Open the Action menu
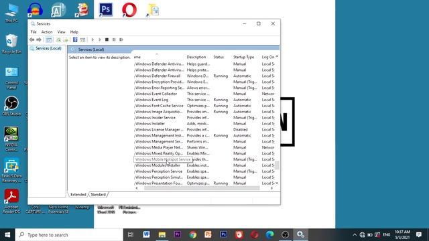429x241 pixels. [x=47, y=32]
